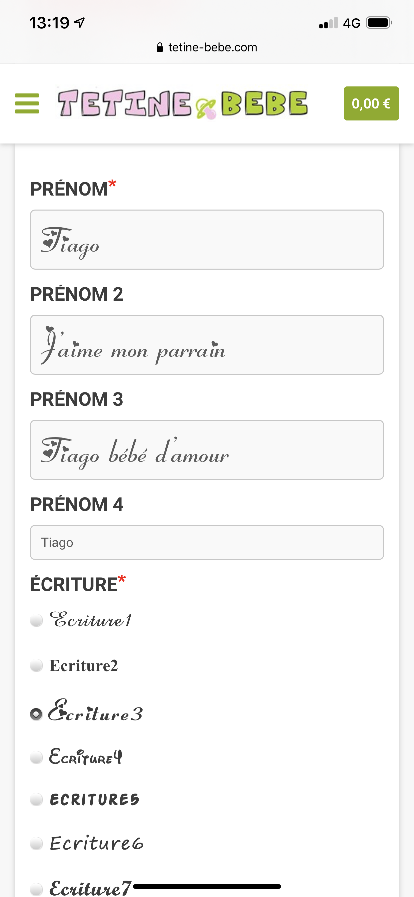
Task: Tap the cellular signal bars icon
Action: tap(328, 23)
